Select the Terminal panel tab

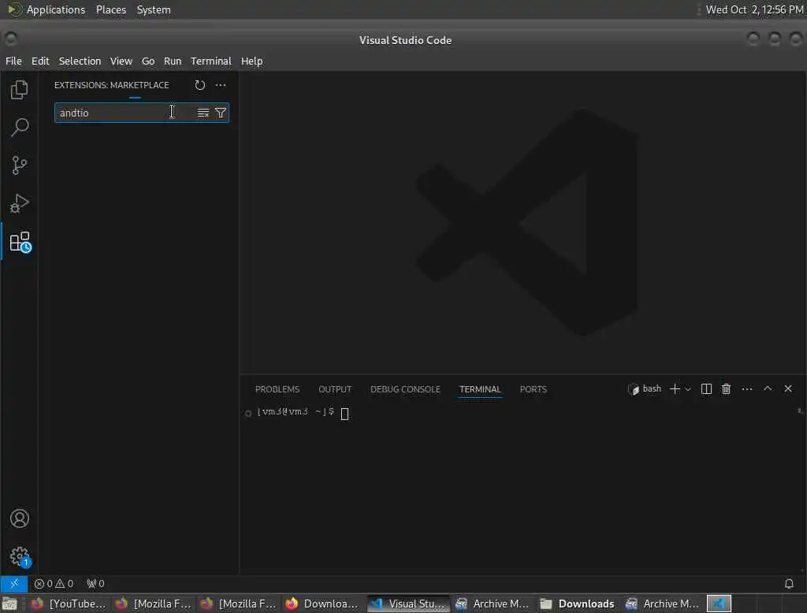(x=480, y=389)
